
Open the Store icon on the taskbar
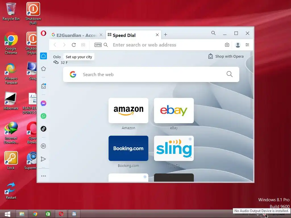pos(48,214)
